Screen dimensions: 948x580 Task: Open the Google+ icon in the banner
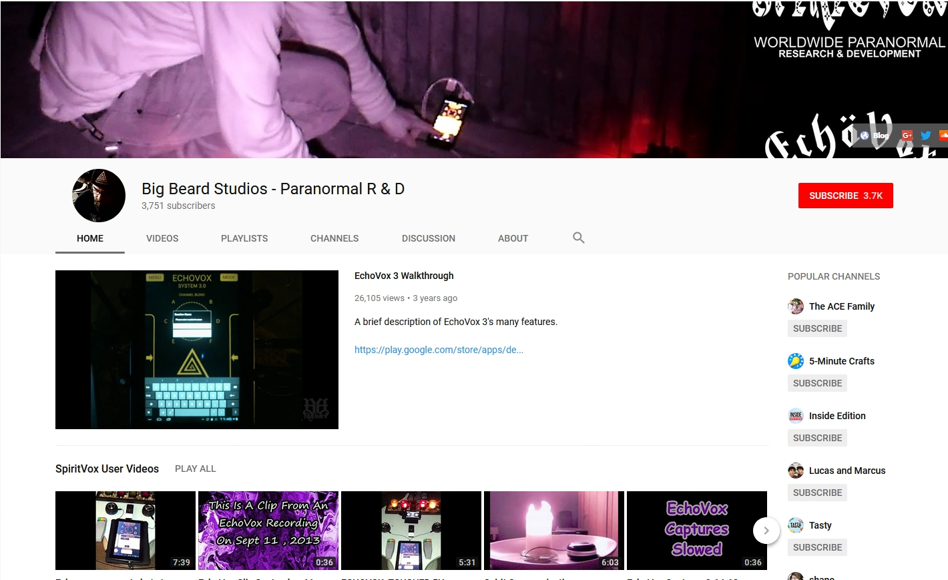point(907,135)
